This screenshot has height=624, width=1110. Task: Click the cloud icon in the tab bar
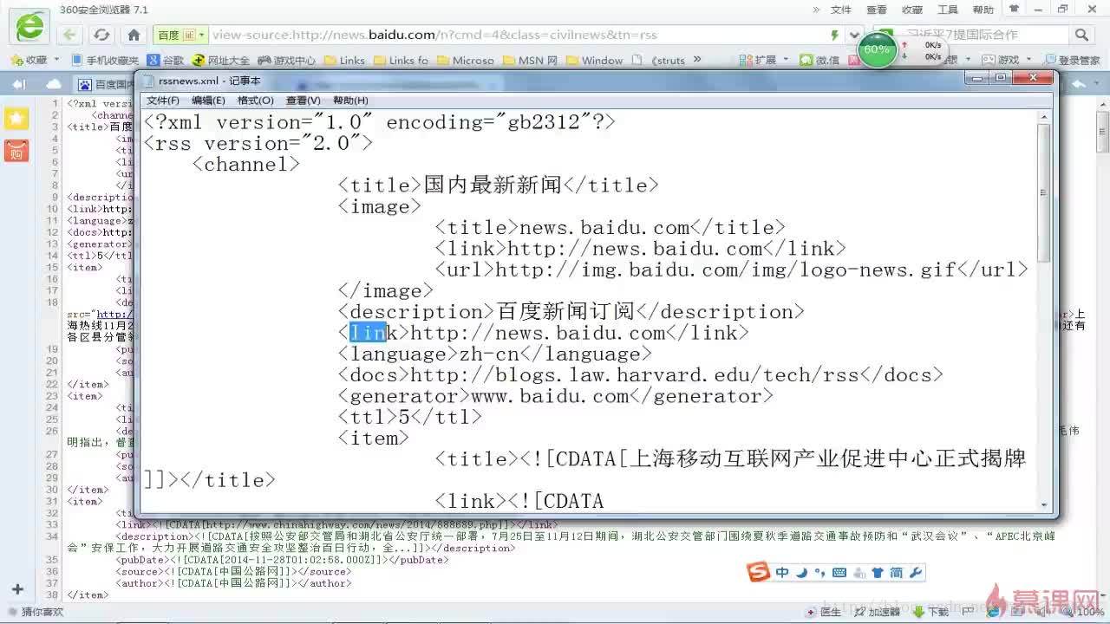[x=54, y=84]
